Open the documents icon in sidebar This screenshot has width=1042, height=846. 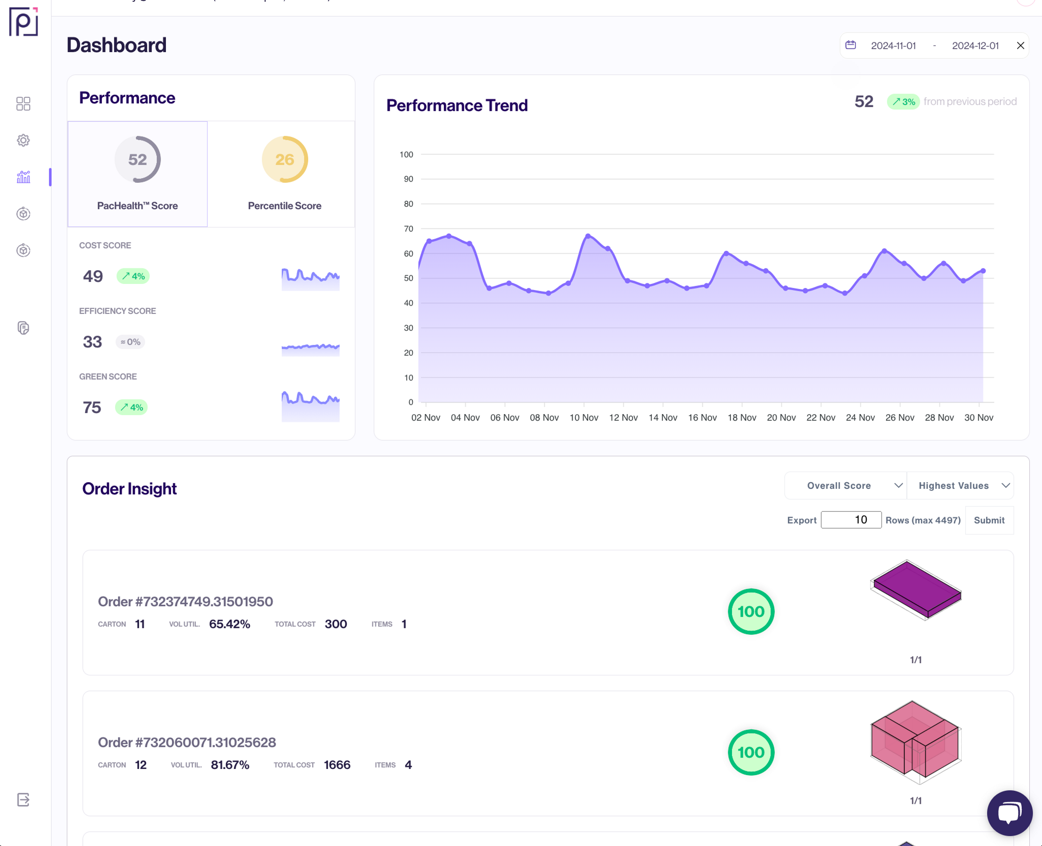tap(23, 328)
